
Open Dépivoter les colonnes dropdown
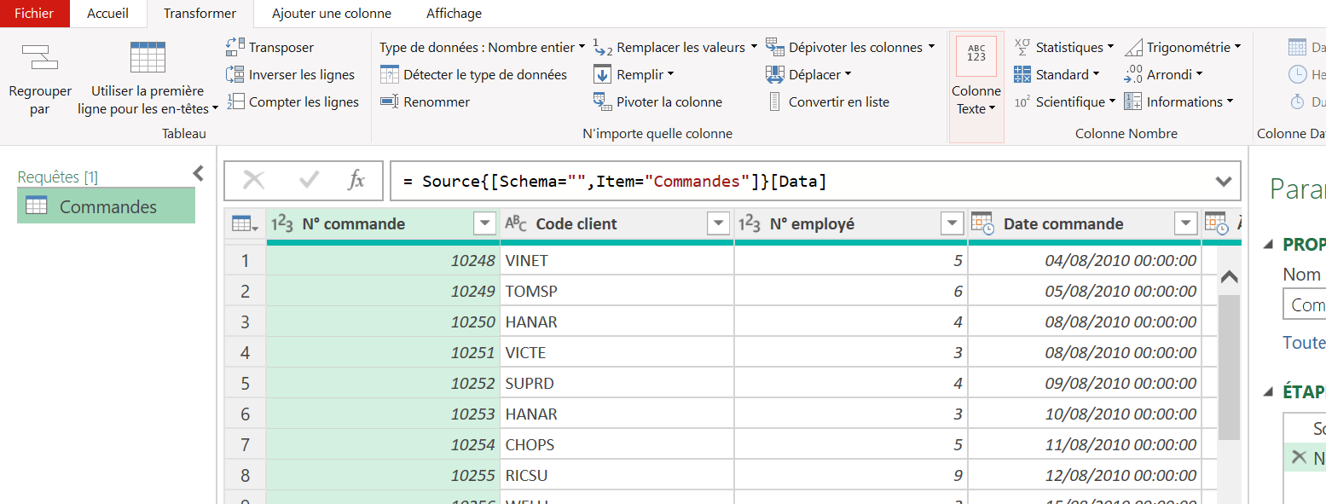pos(931,47)
